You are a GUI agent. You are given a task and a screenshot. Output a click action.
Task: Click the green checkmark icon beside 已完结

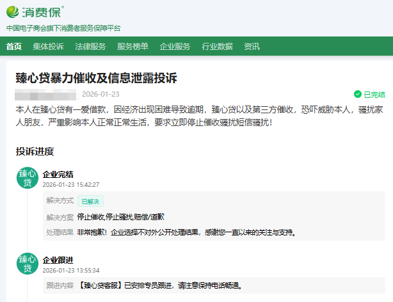point(357,94)
